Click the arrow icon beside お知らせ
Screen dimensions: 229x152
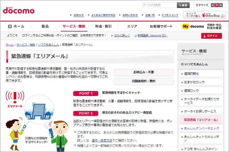71,15
